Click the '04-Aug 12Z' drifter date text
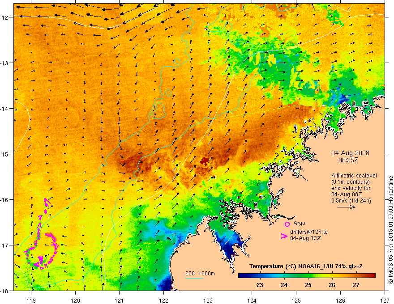The height and width of the screenshot is (304, 394). click(305, 238)
